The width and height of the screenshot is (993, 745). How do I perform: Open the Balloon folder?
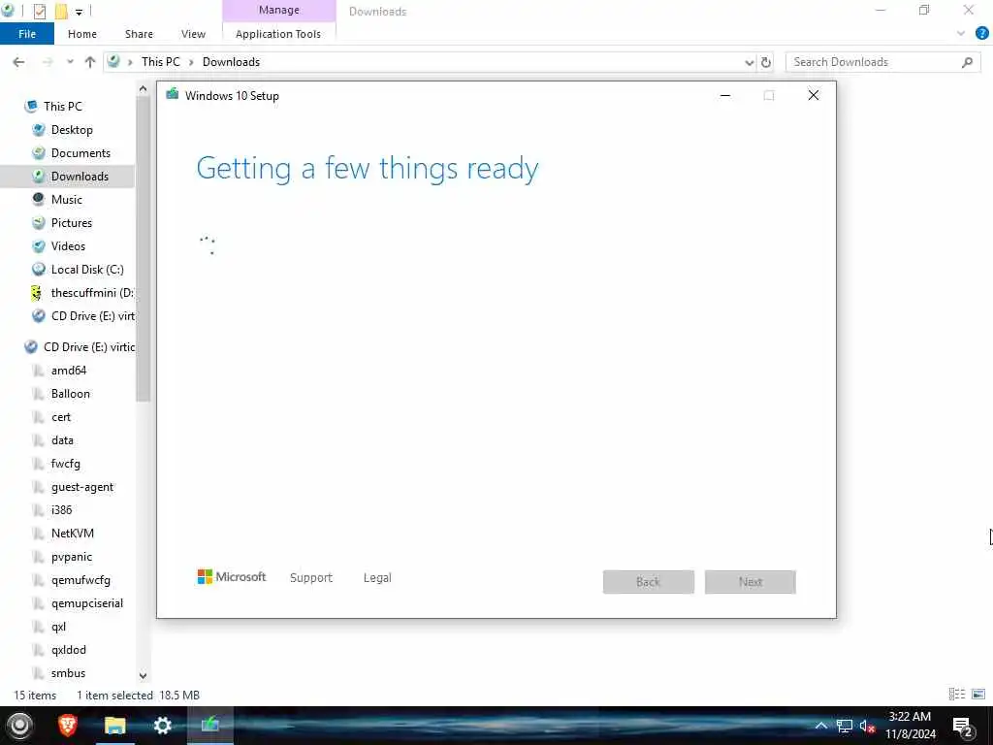70,394
